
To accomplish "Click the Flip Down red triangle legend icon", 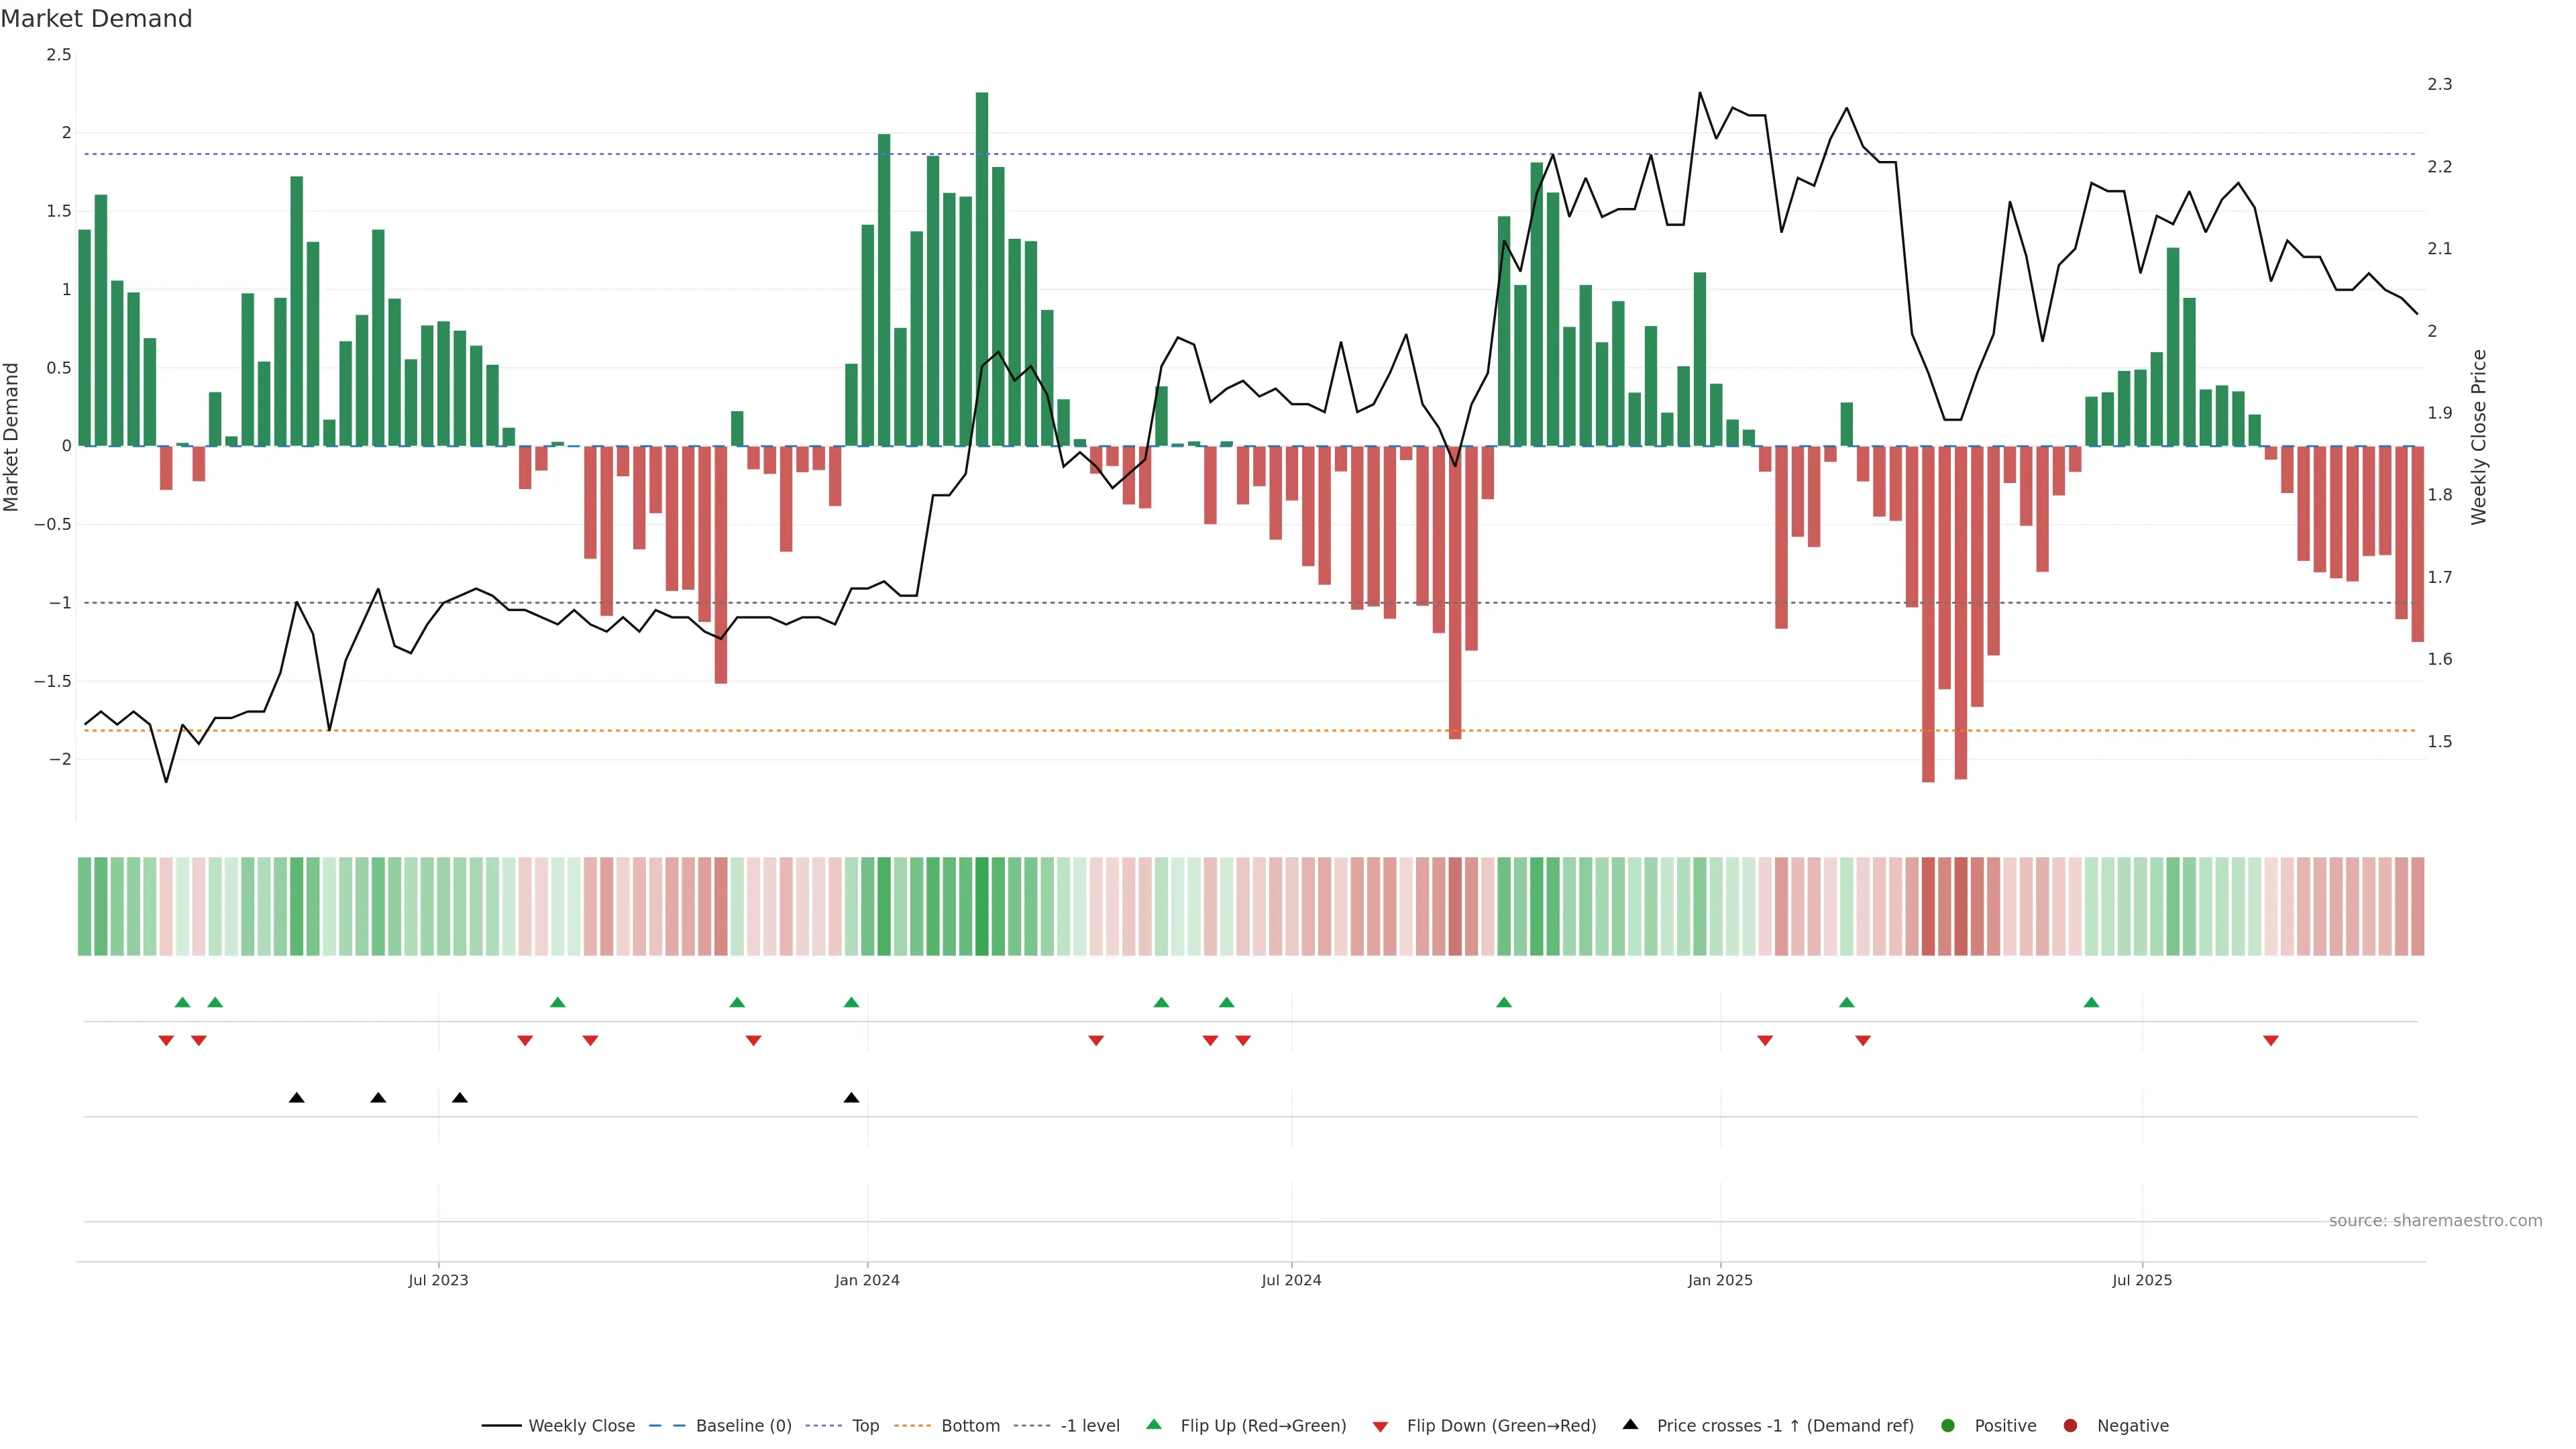I will click(1380, 1427).
